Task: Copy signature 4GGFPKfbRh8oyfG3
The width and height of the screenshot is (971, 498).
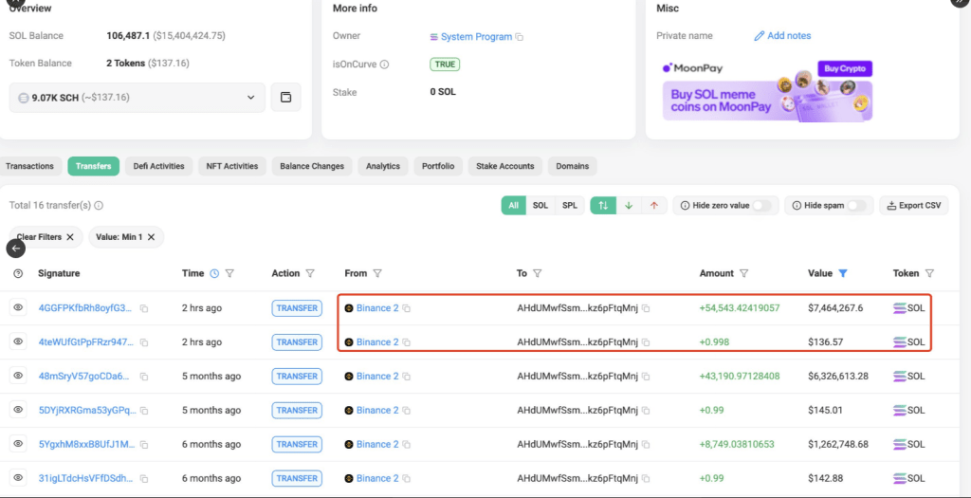Action: [144, 308]
